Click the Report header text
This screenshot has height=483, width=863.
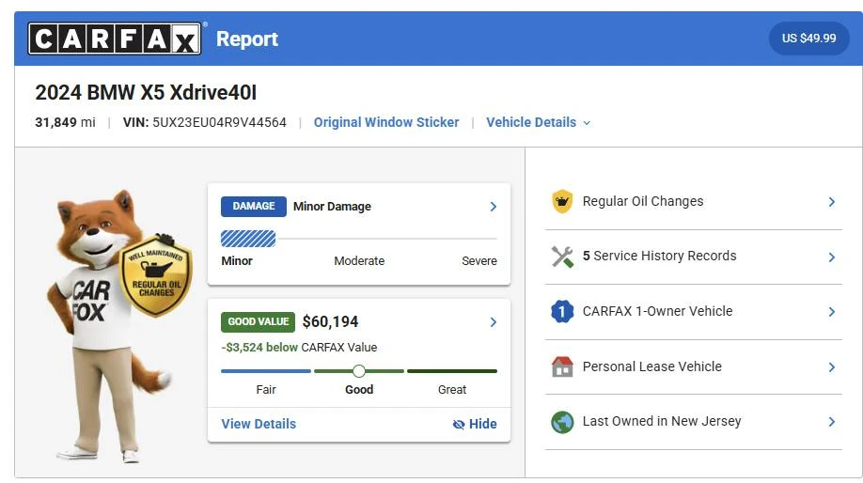click(246, 39)
